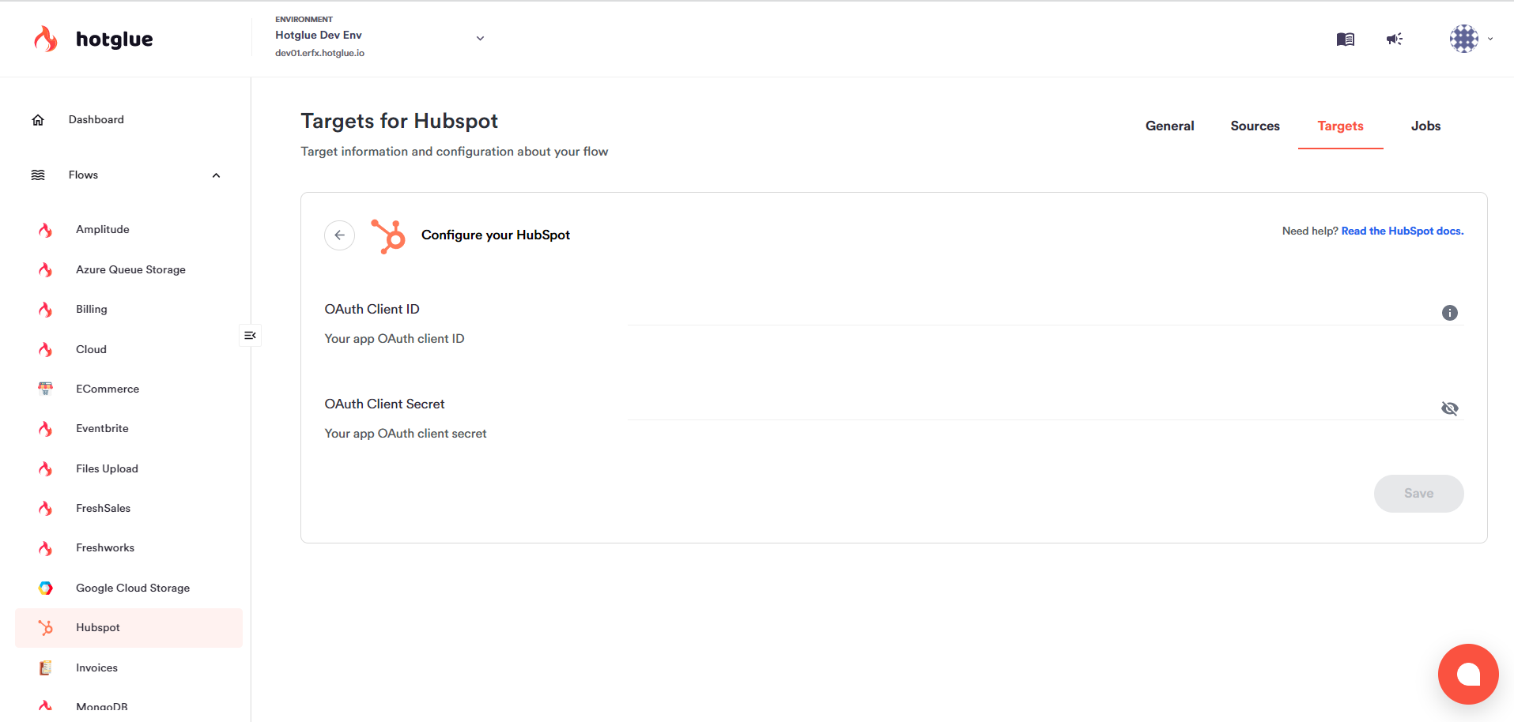Viewport: 1514px width, 722px height.
Task: Expand the environment selector dropdown
Action: coord(480,38)
